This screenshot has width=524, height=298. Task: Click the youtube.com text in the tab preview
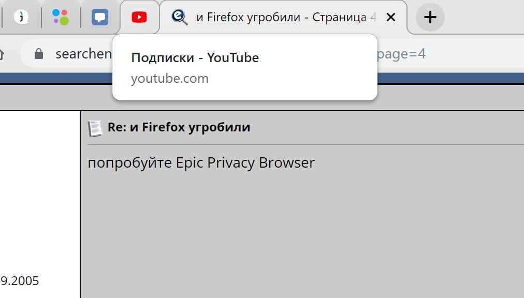[169, 79]
